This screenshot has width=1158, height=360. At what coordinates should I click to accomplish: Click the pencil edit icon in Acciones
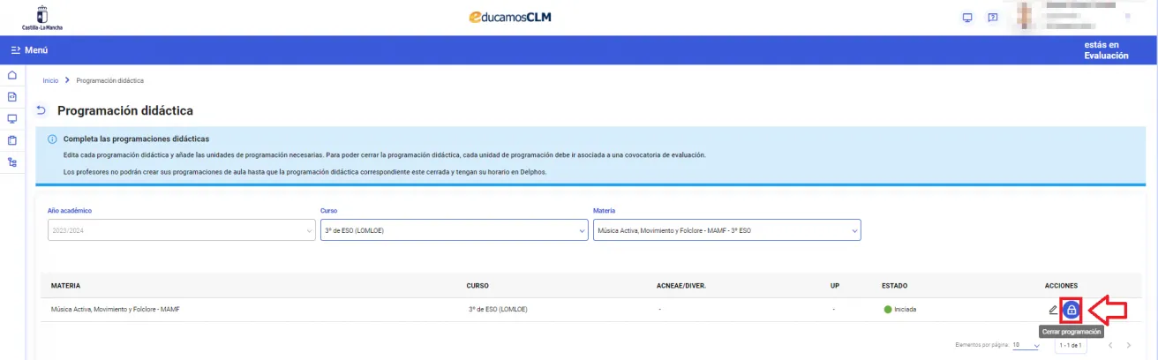point(1052,310)
